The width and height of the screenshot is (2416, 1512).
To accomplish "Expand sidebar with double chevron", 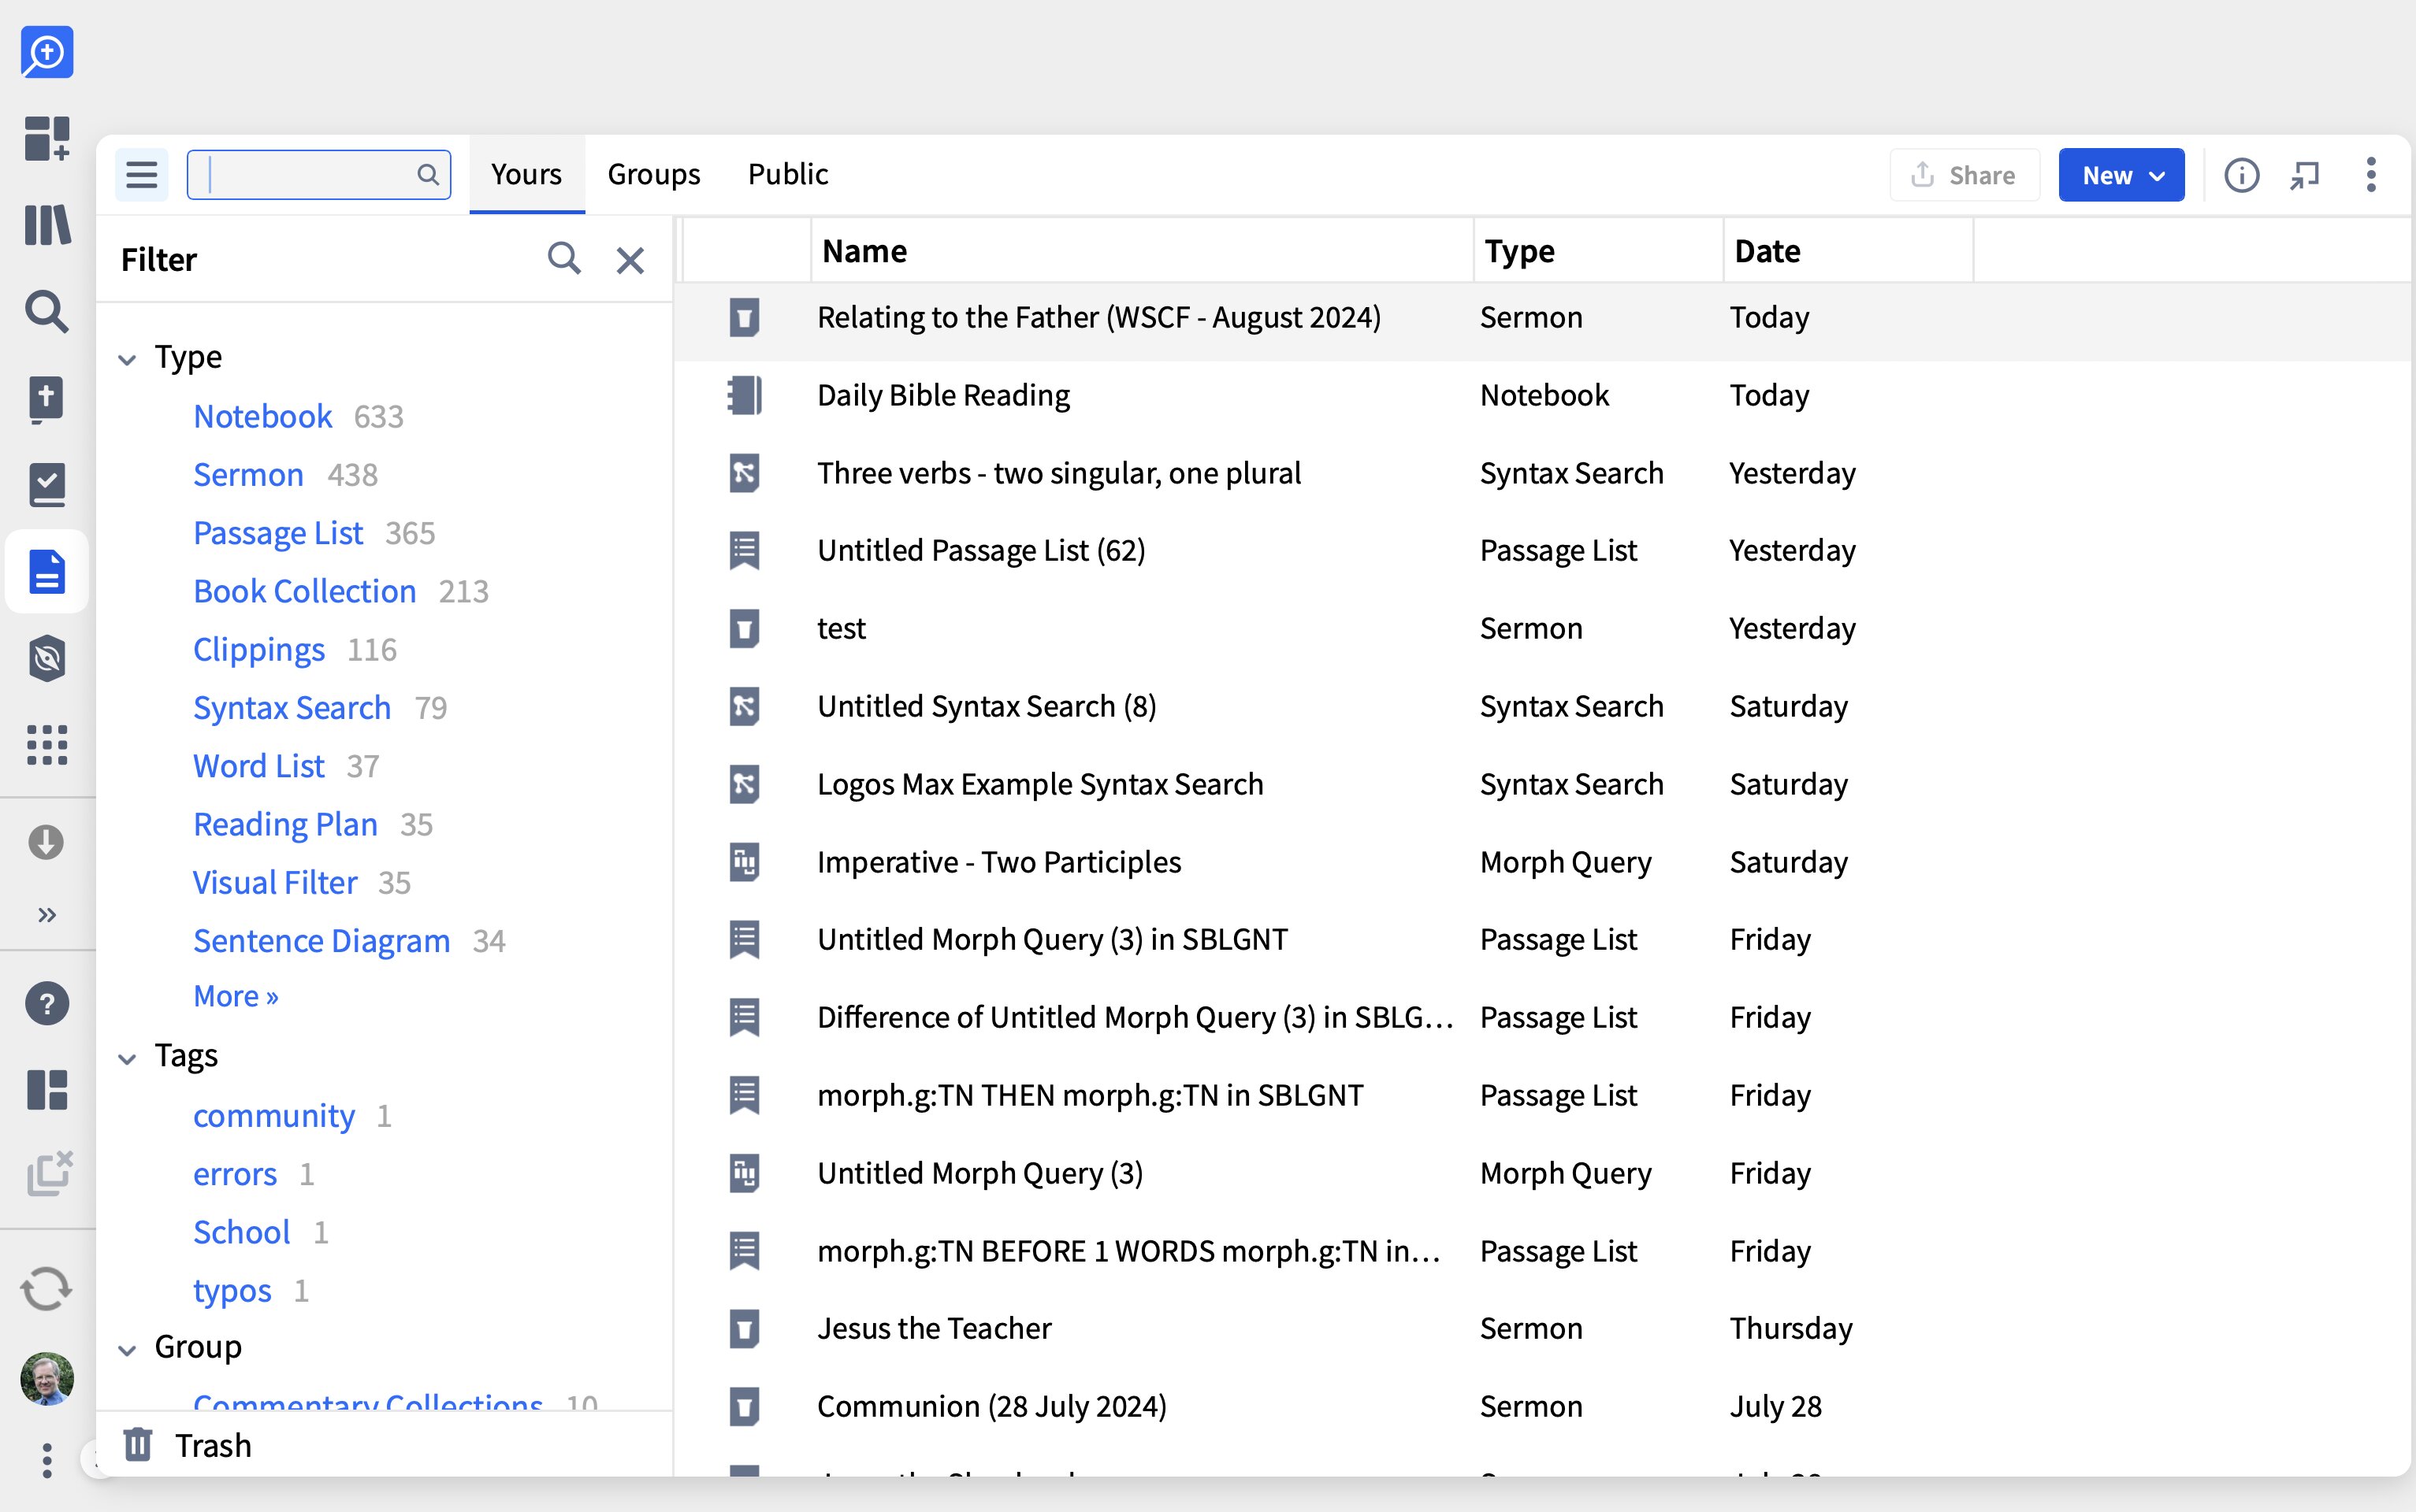I will coord(47,915).
